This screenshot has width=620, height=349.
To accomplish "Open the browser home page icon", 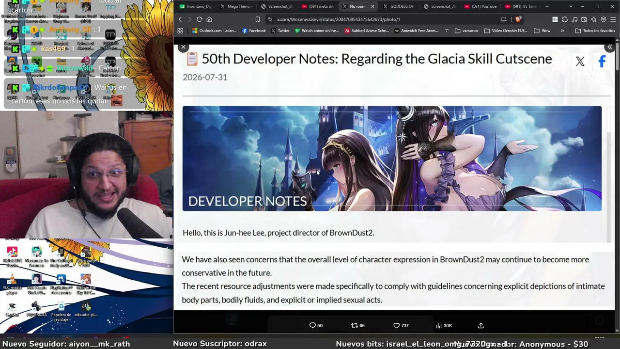I will [209, 19].
